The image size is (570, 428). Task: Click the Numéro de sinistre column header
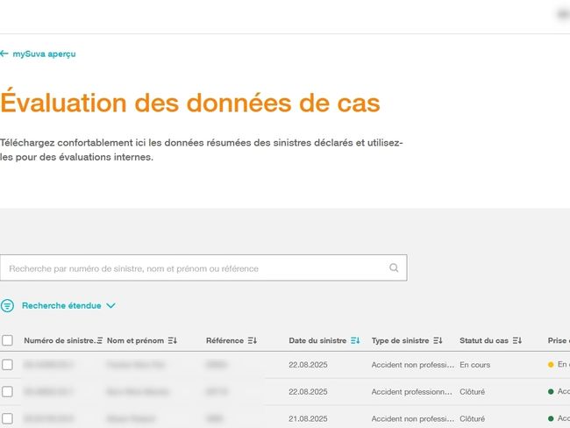(x=60, y=340)
